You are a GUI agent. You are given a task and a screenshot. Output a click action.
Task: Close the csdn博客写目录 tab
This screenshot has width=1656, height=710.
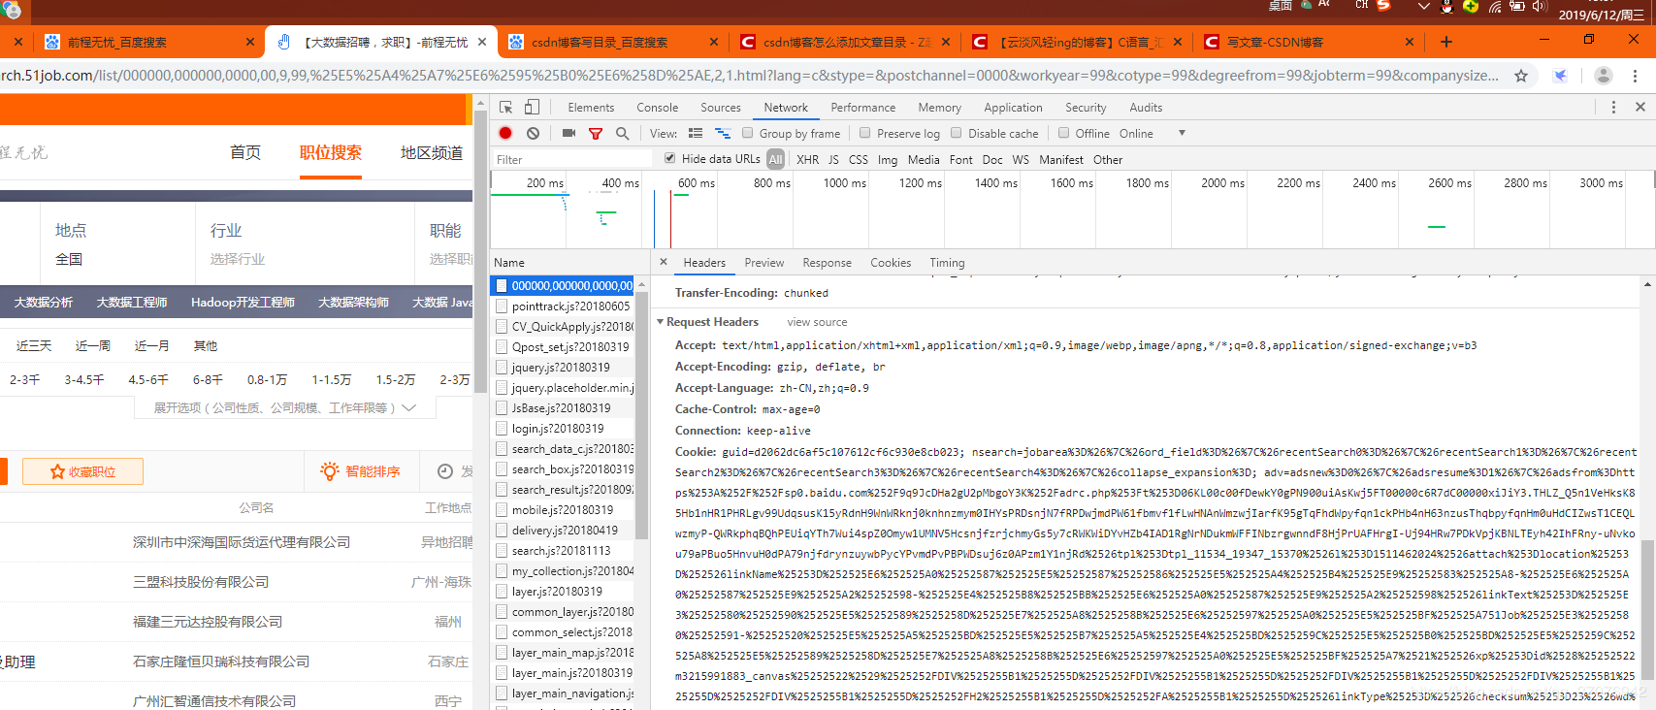pyautogui.click(x=714, y=42)
